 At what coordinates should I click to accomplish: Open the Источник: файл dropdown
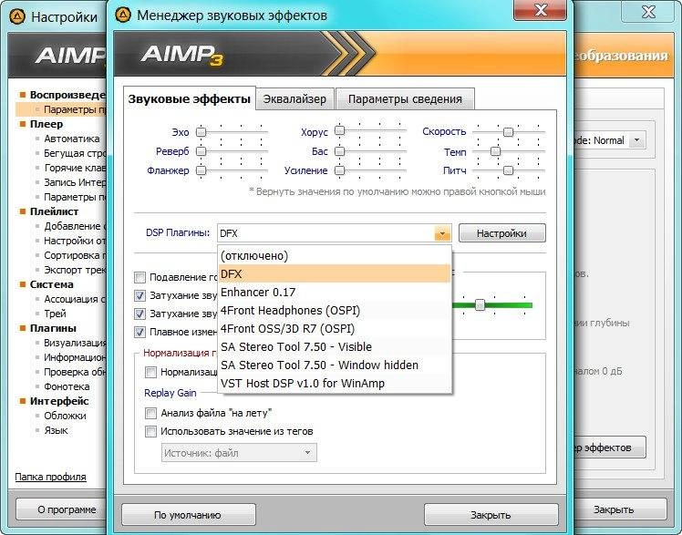point(239,453)
